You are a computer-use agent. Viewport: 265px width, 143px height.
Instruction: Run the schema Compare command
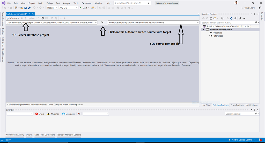pyautogui.click(x=13, y=18)
